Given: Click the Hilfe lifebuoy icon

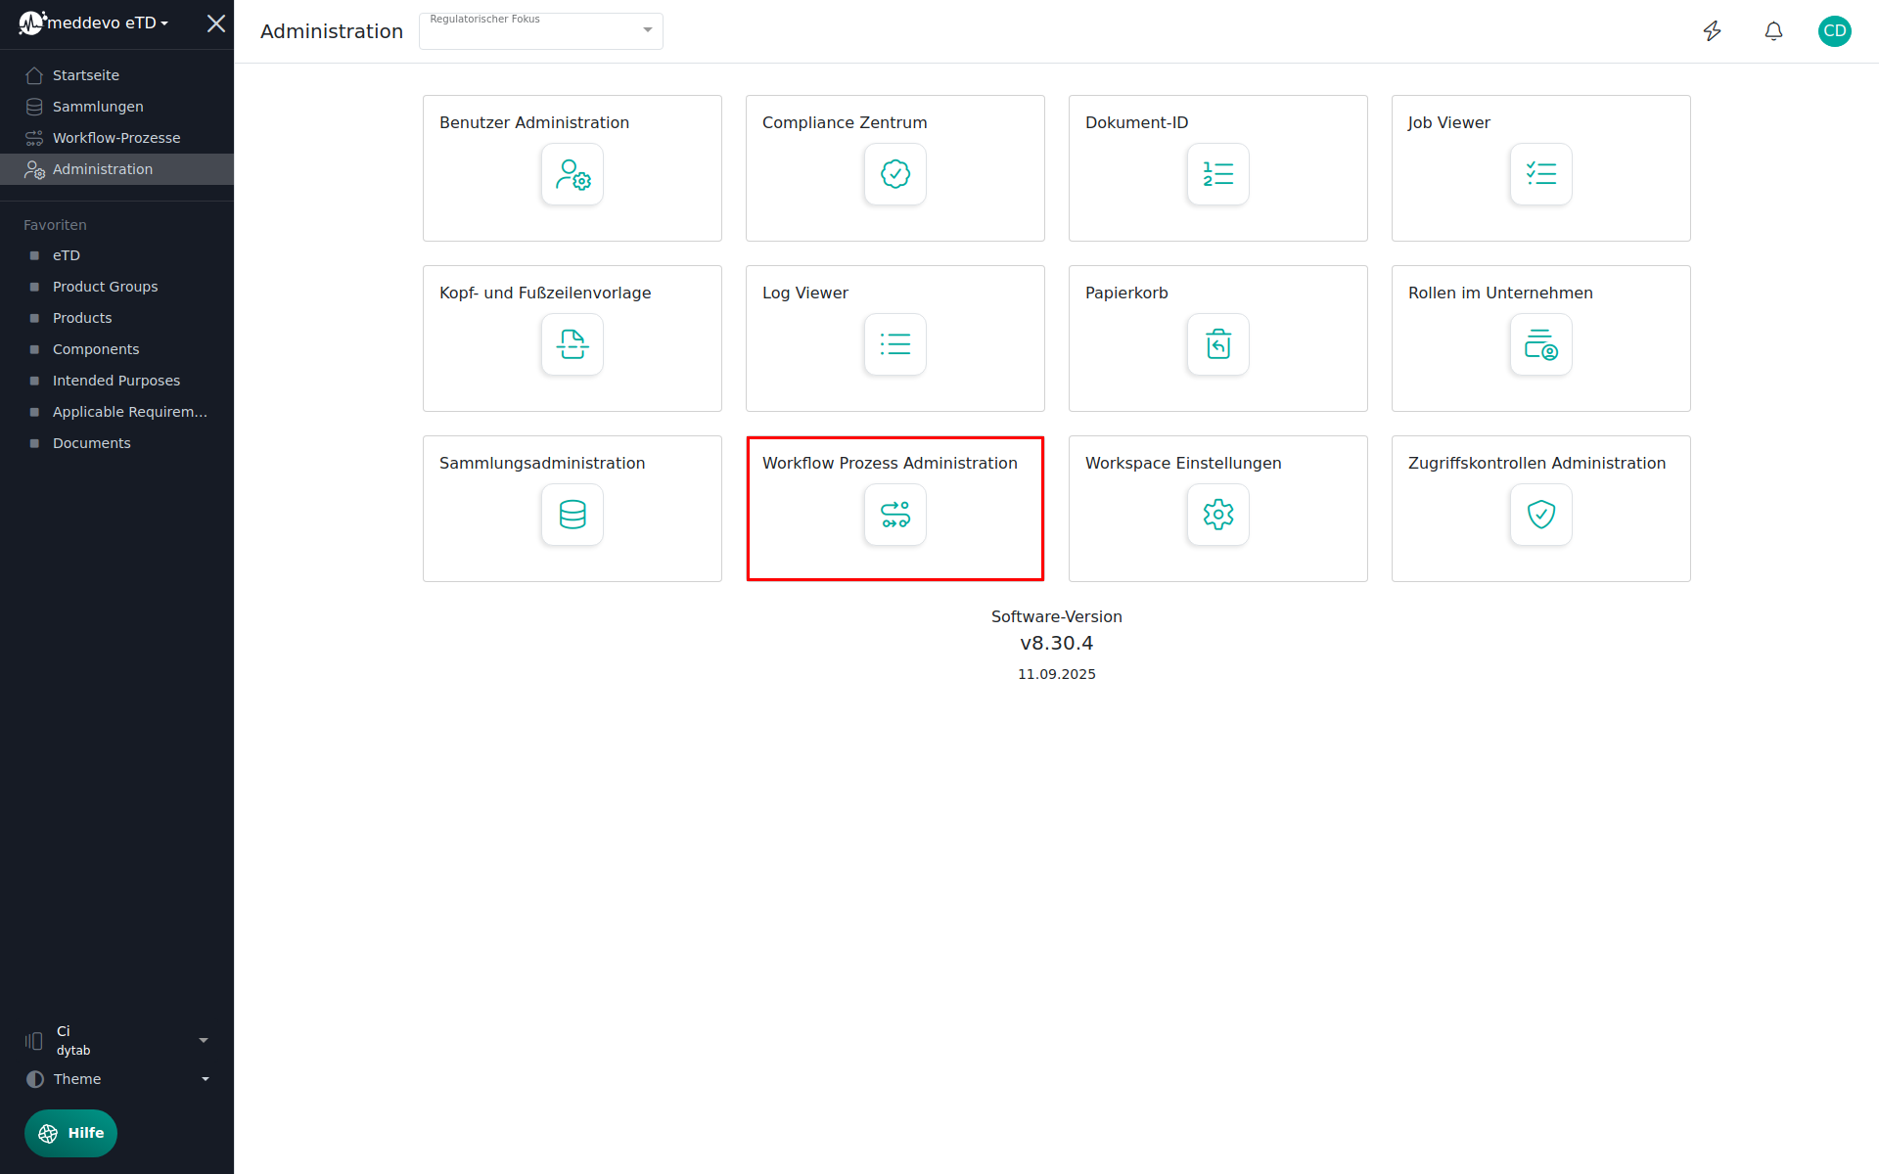Looking at the screenshot, I should 48,1134.
